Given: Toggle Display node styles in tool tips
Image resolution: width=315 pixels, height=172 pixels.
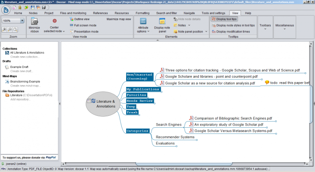Looking at the screenshot, I should (233, 25).
